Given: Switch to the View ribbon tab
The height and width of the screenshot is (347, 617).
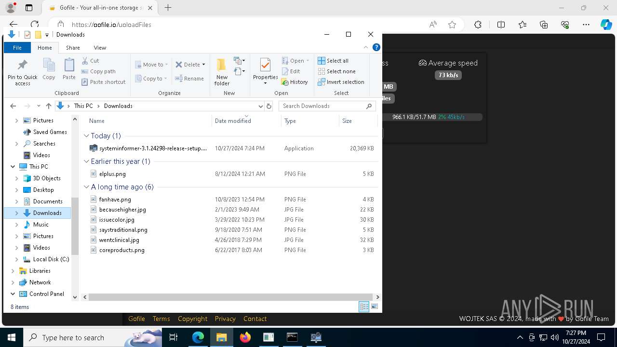Looking at the screenshot, I should (100, 48).
